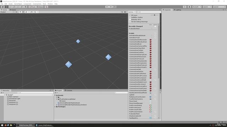
Task: Collapse the Scene root in Hierarchy
Action: [5, 95]
